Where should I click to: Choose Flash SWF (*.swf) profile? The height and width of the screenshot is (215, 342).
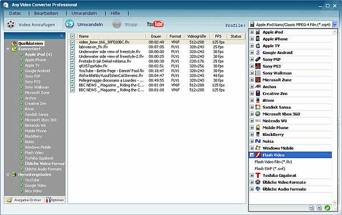click(270, 169)
